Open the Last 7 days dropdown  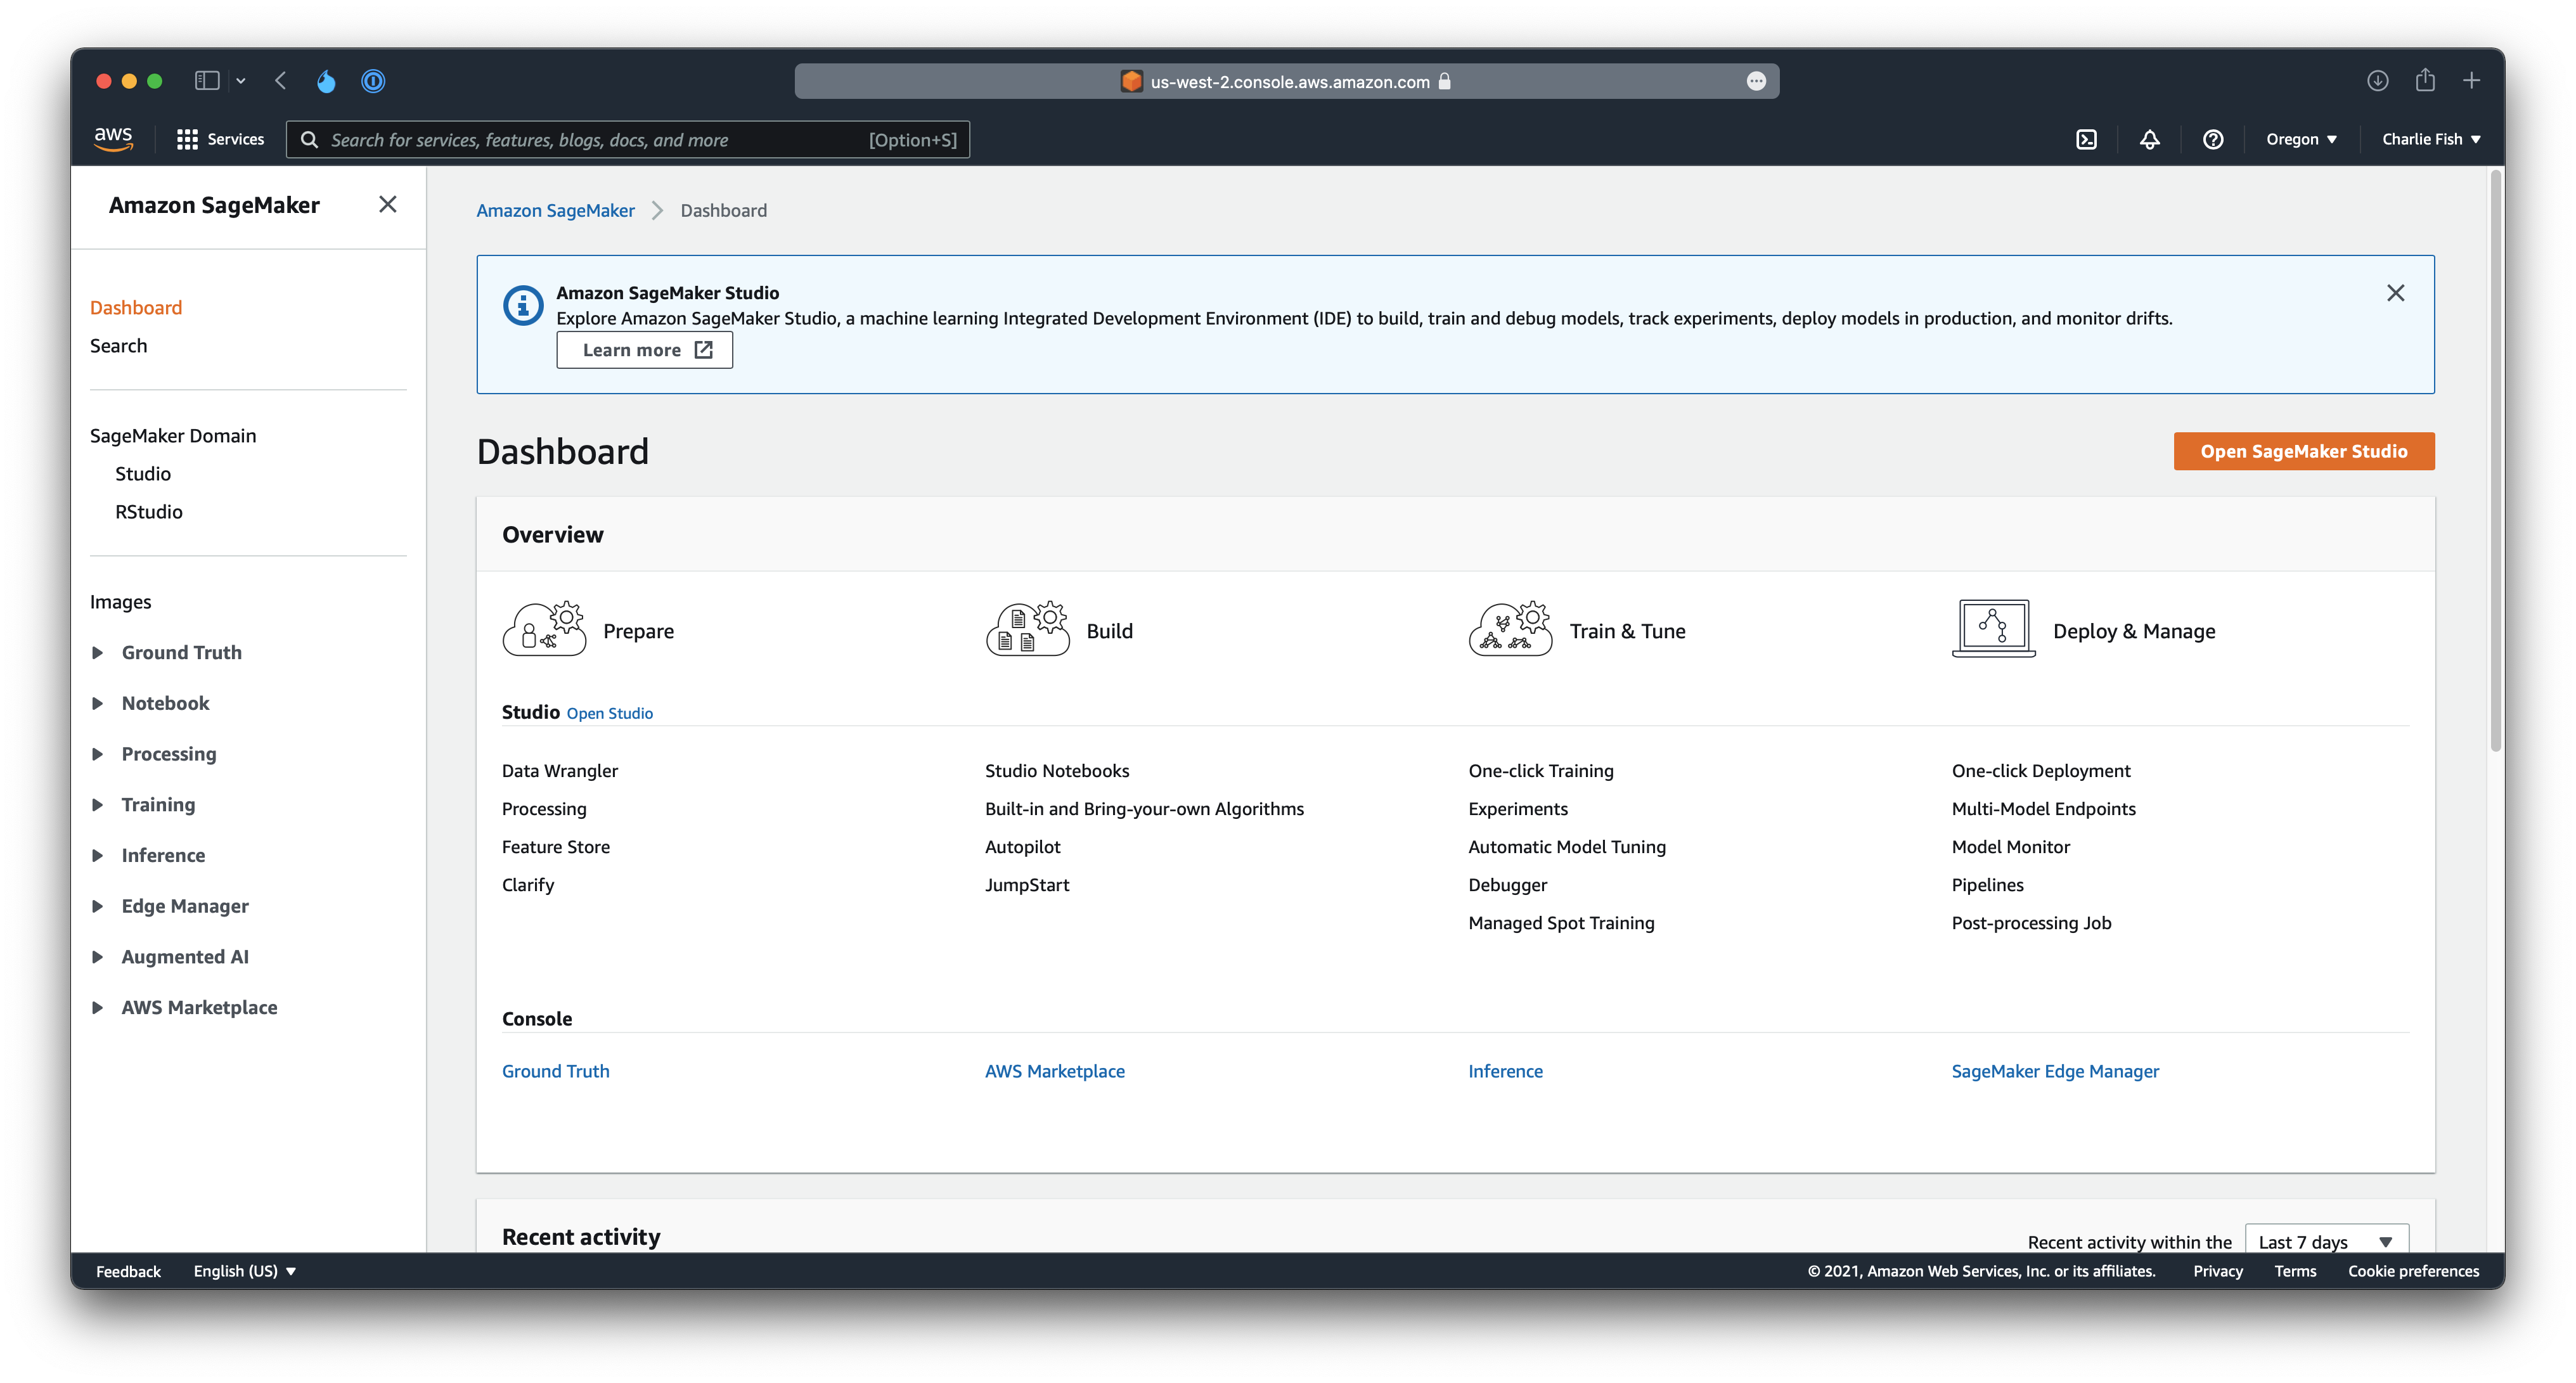[x=2326, y=1240]
